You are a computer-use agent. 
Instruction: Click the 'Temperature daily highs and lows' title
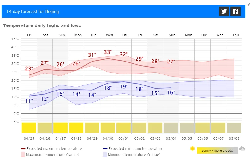[x=42, y=25]
